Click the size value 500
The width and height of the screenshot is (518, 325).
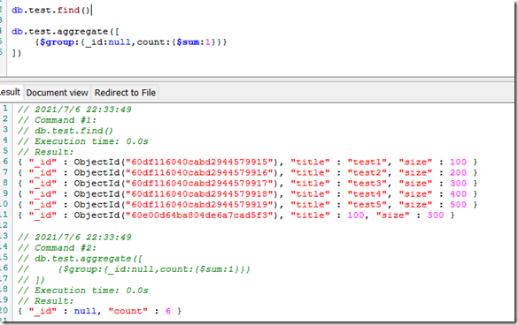(458, 204)
